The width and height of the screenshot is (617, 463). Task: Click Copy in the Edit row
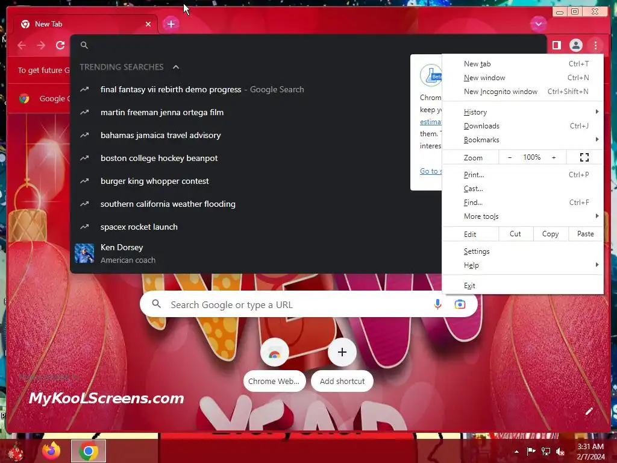coord(551,233)
